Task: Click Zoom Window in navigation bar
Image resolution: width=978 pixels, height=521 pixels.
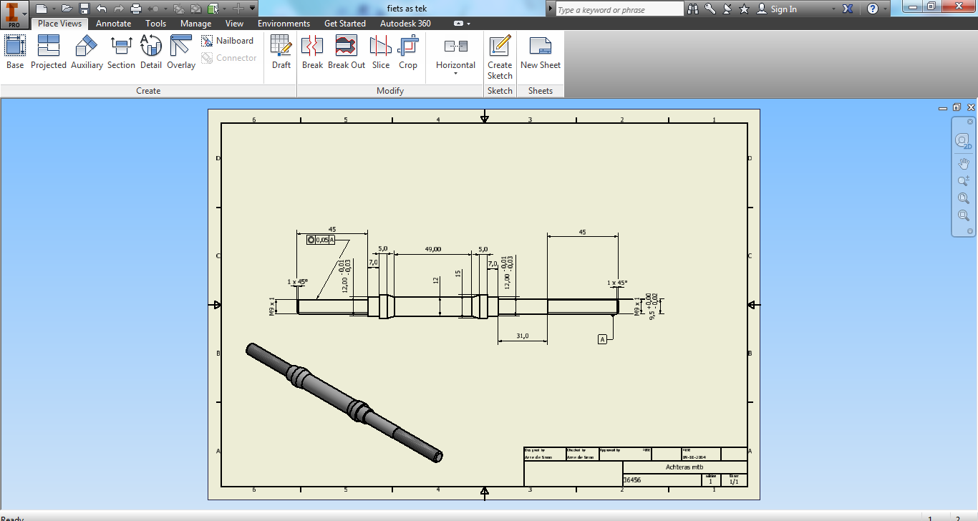Action: coord(964,215)
